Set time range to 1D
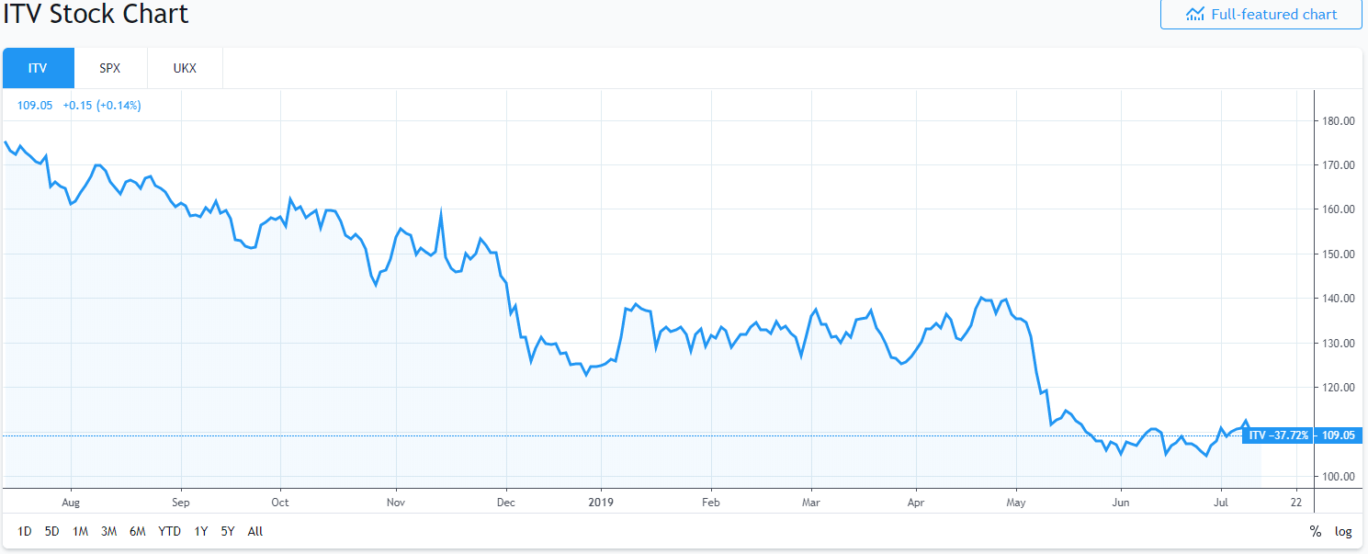The height and width of the screenshot is (554, 1368). 25,531
